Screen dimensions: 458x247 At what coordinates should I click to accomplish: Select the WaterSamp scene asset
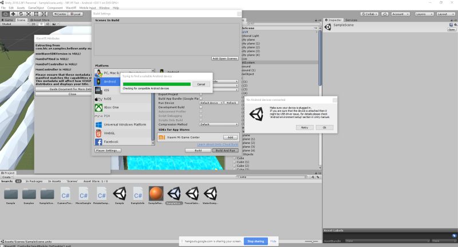point(210,195)
